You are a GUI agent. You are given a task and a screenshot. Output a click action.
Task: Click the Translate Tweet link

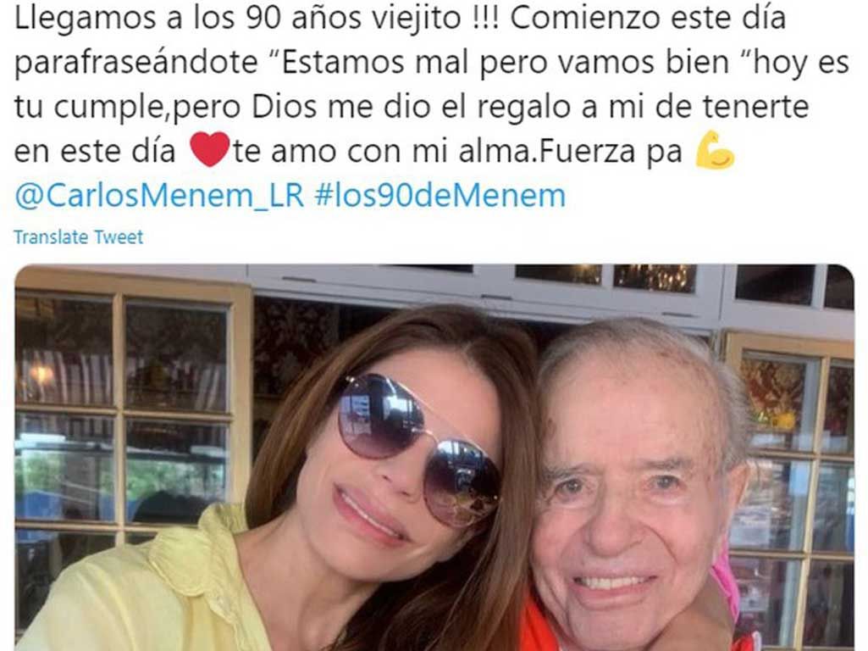click(78, 237)
